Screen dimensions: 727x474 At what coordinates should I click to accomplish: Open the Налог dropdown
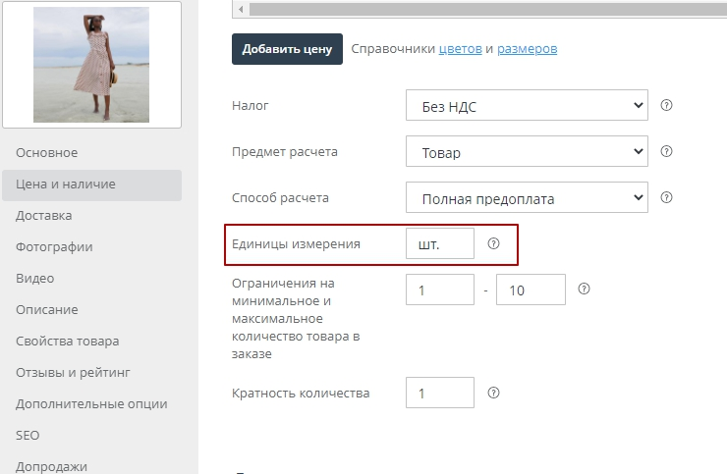527,105
